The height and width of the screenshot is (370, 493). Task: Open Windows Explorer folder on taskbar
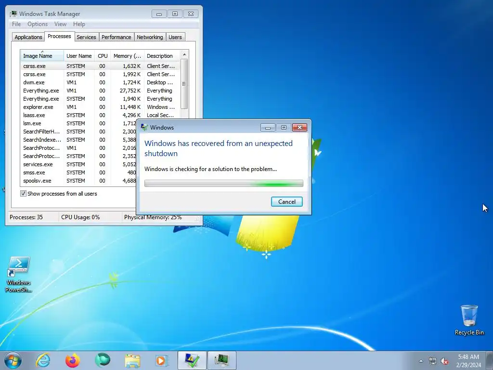tap(132, 360)
